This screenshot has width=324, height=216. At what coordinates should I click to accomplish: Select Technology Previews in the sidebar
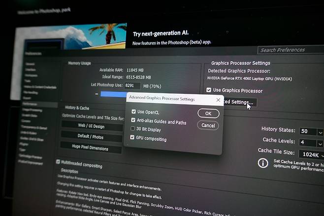point(31,156)
